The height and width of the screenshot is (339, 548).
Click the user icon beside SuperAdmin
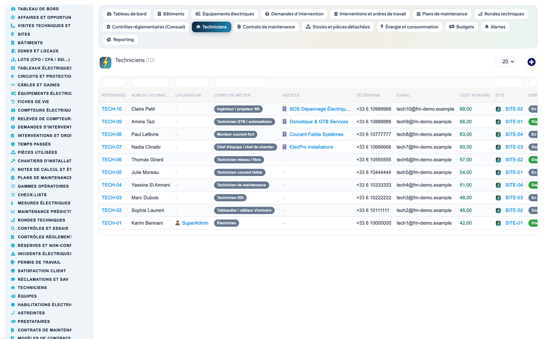coord(177,223)
